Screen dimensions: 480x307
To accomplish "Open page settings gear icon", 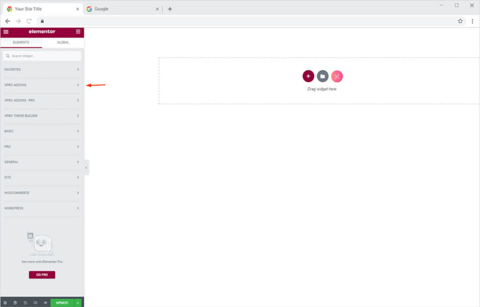I will point(5,303).
